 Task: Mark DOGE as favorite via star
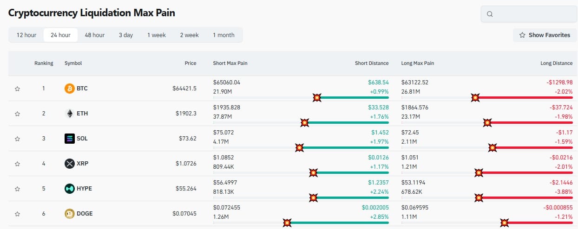tap(17, 214)
